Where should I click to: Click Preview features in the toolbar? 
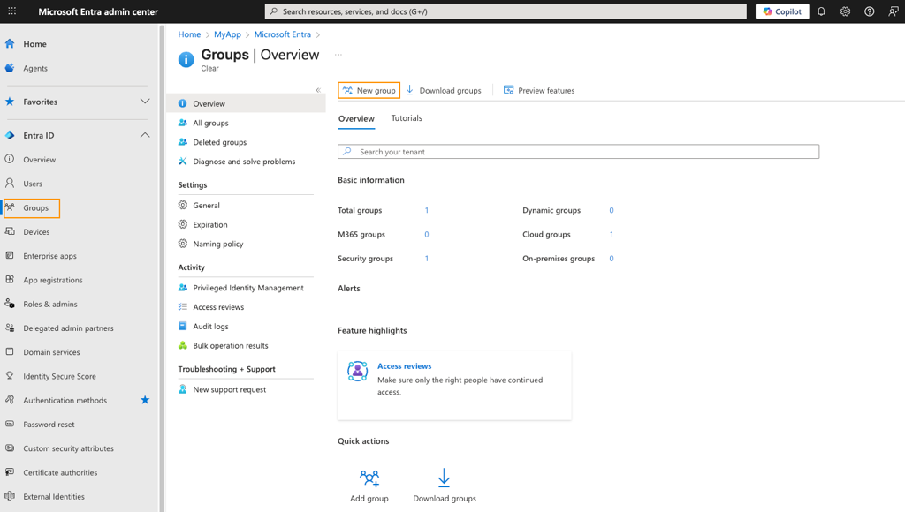(539, 91)
